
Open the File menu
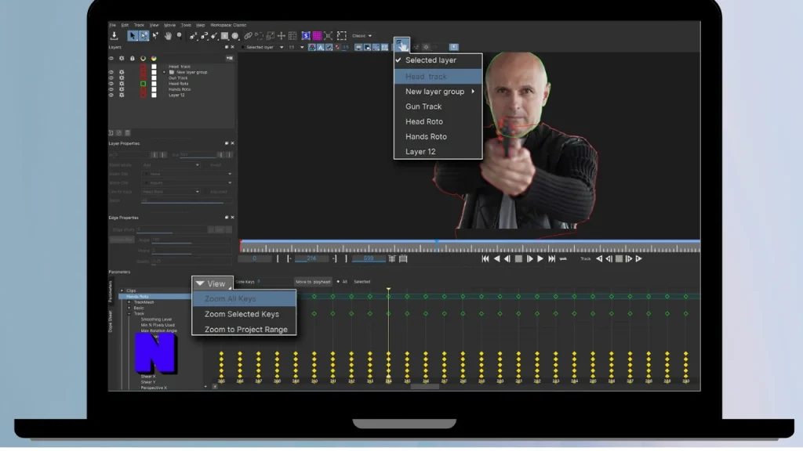(113, 24)
